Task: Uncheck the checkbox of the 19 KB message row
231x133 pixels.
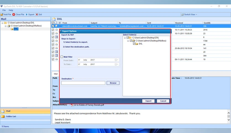Action: 53,59
